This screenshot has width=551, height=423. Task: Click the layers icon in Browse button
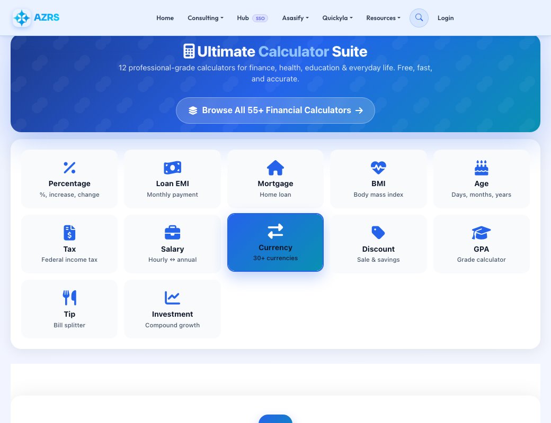pyautogui.click(x=193, y=111)
